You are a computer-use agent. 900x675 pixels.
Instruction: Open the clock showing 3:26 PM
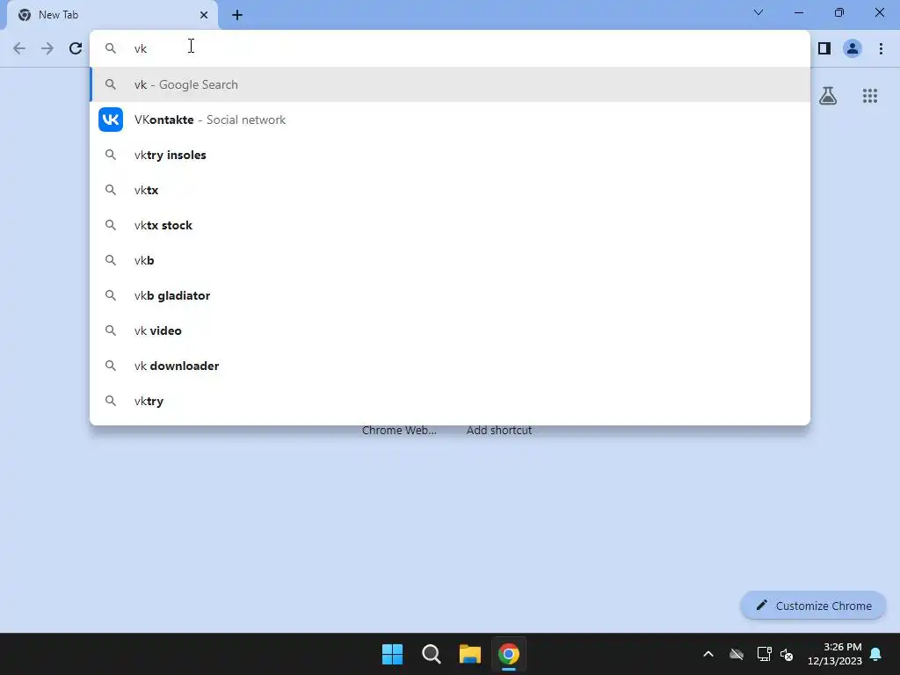pos(835,654)
